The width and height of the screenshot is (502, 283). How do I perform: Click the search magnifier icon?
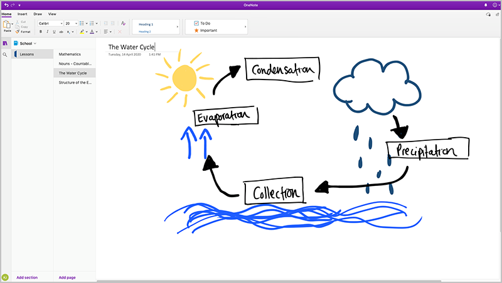pos(5,55)
